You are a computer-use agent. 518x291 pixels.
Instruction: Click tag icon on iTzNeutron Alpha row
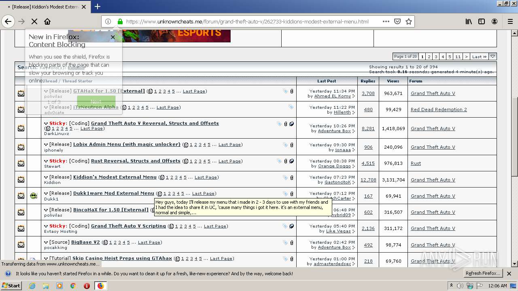coord(291,107)
